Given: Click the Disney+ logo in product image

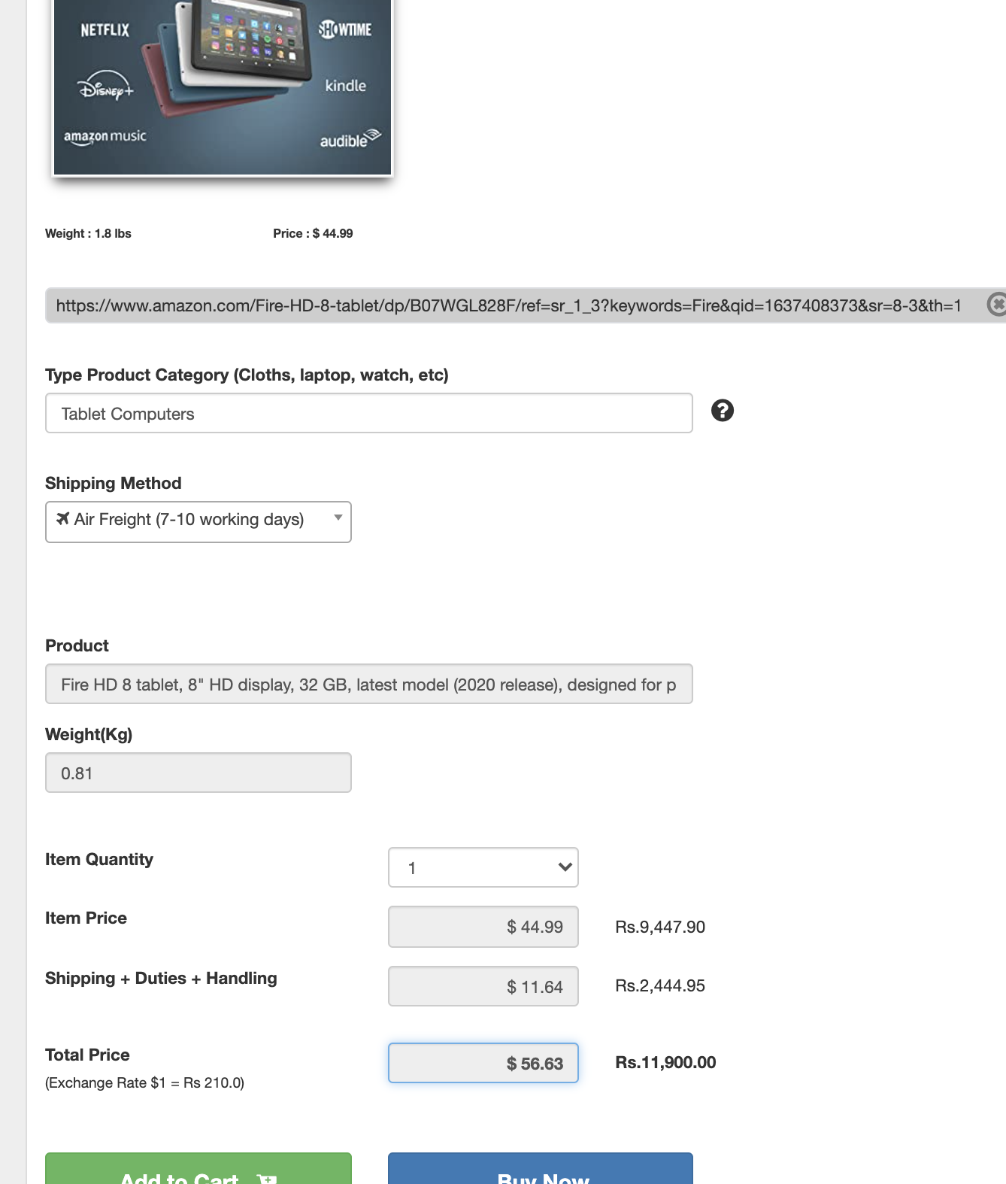Looking at the screenshot, I should 106,87.
